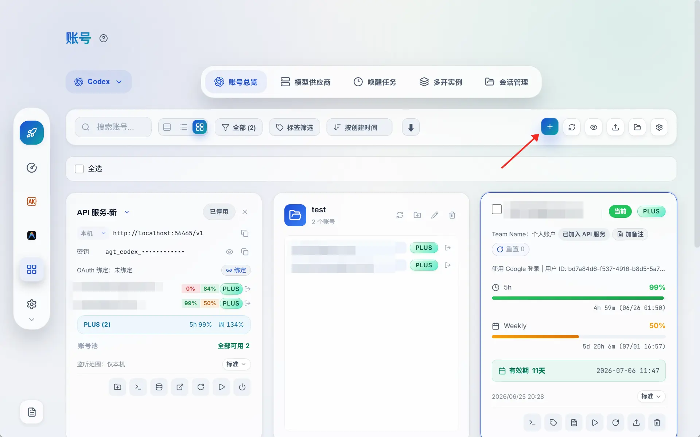Click the 已加入 API 服务 tag
700x437 pixels.
[584, 234]
